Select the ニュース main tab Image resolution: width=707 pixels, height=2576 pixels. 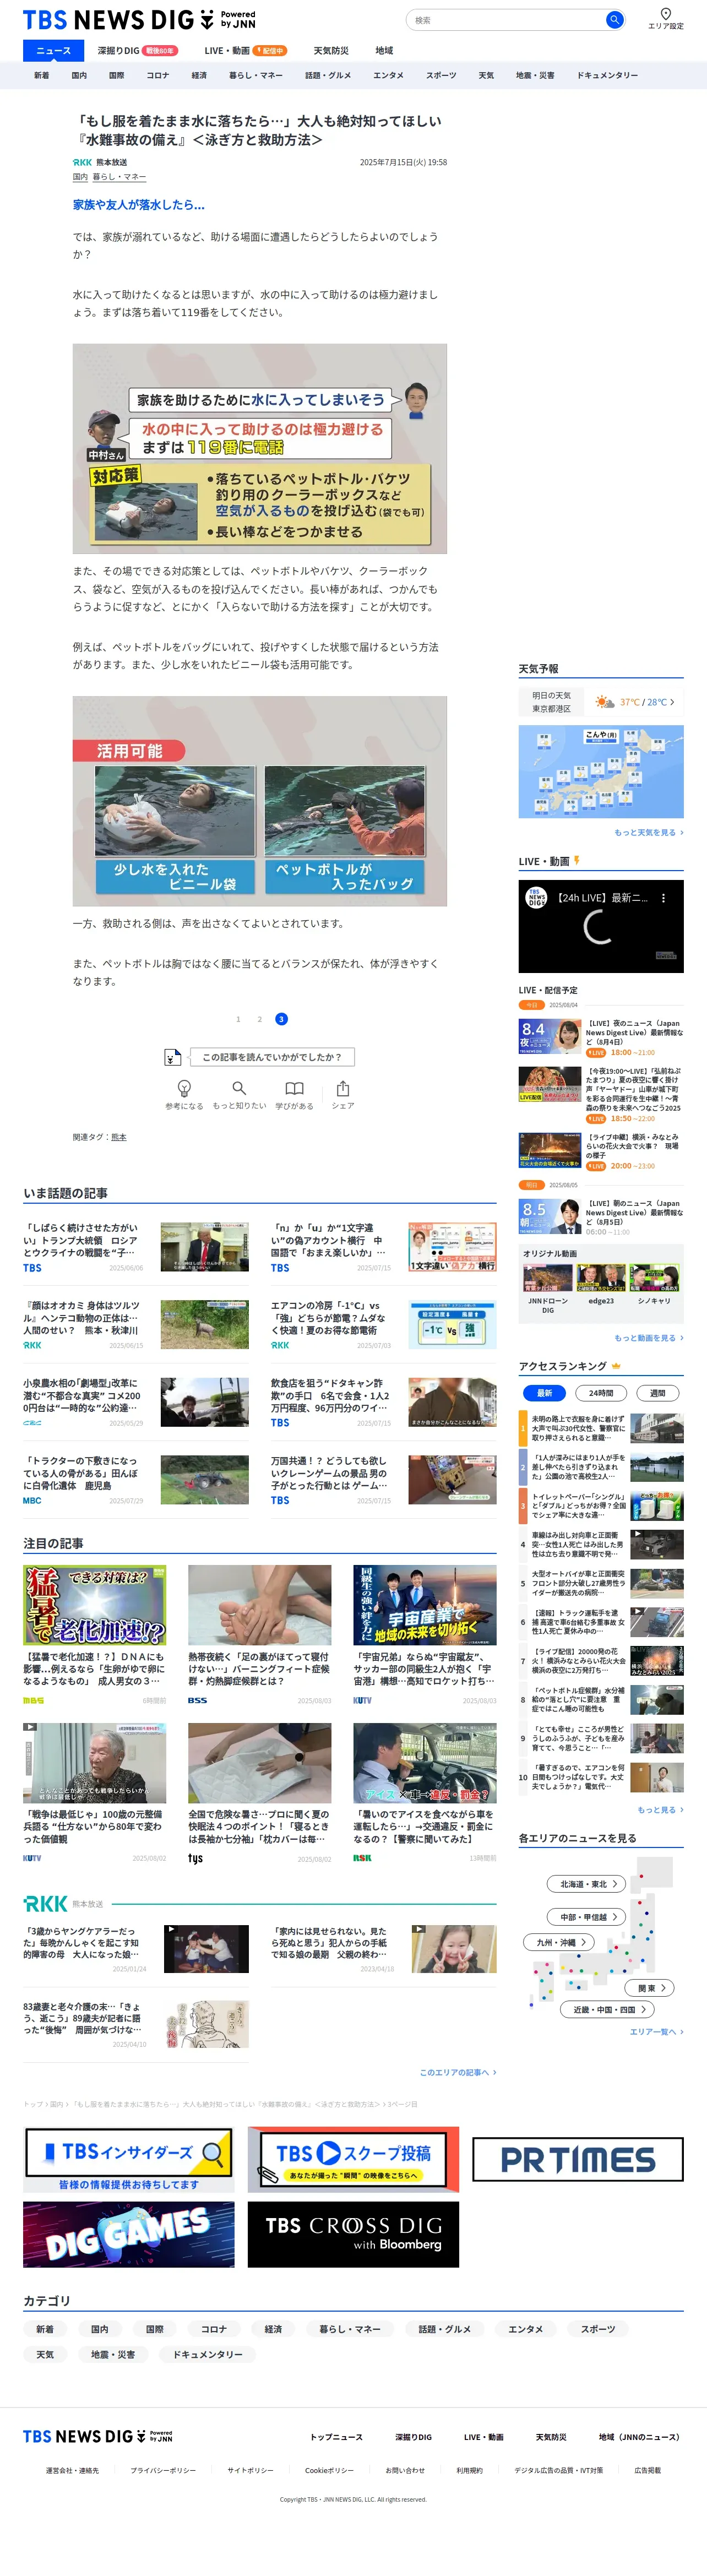coord(54,50)
